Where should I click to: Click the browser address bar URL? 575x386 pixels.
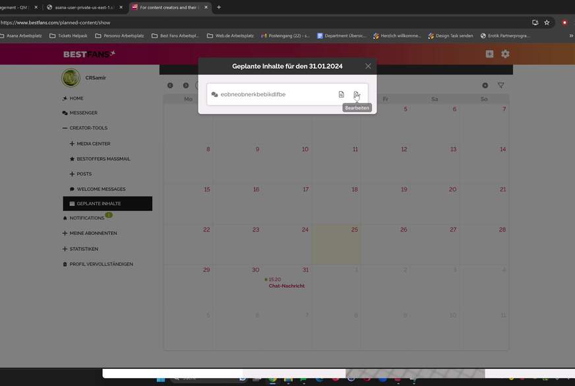click(56, 22)
